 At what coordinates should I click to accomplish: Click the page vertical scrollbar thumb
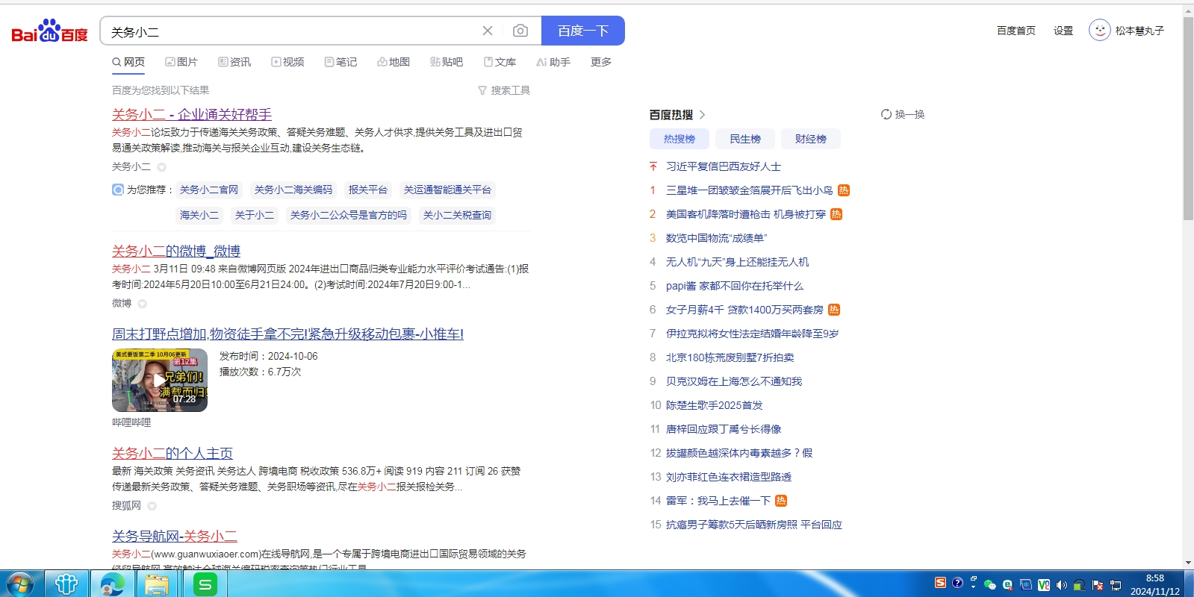pyautogui.click(x=1188, y=119)
